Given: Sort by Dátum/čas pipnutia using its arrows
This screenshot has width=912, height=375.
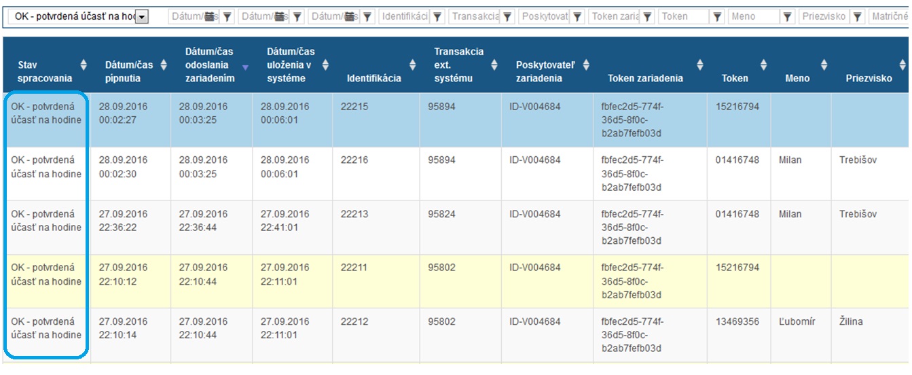Looking at the screenshot, I should 163,65.
